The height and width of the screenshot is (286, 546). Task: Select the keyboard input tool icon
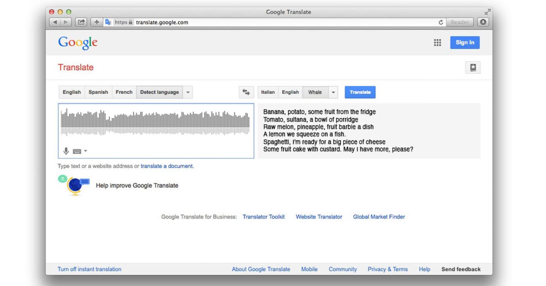point(76,151)
